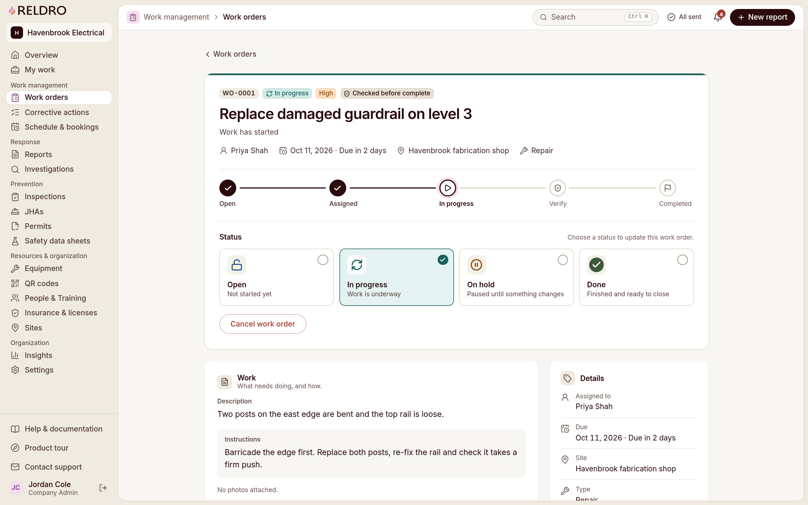Click Priya Shah under Assigned to
The height and width of the screenshot is (505, 808).
594,407
